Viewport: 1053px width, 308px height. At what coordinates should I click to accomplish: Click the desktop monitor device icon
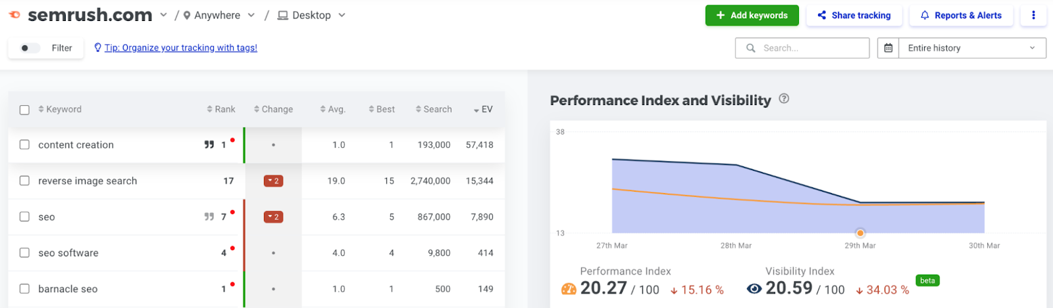point(282,15)
